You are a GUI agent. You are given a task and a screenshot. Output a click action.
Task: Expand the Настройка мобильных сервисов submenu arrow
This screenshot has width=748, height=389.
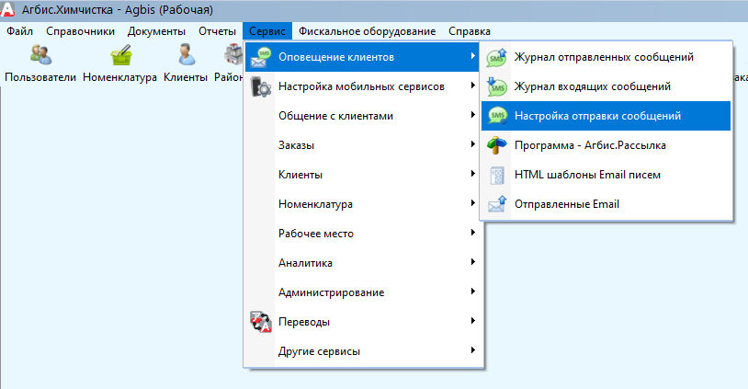pyautogui.click(x=472, y=86)
